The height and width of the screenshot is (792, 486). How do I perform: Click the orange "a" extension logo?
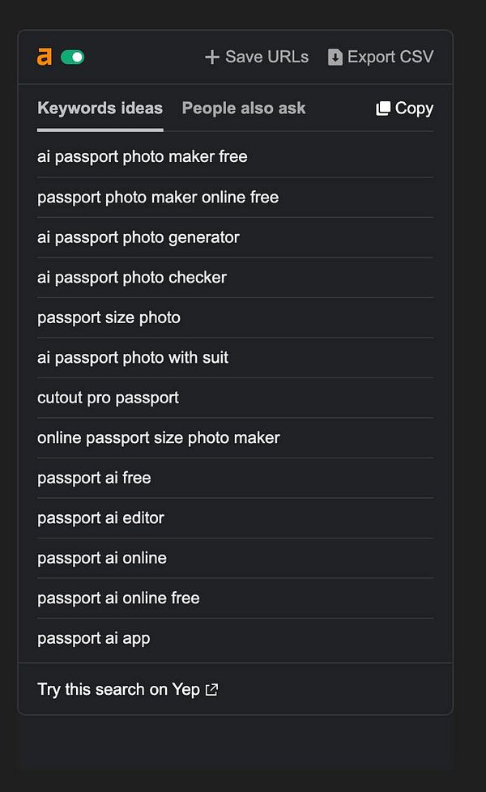(42, 57)
